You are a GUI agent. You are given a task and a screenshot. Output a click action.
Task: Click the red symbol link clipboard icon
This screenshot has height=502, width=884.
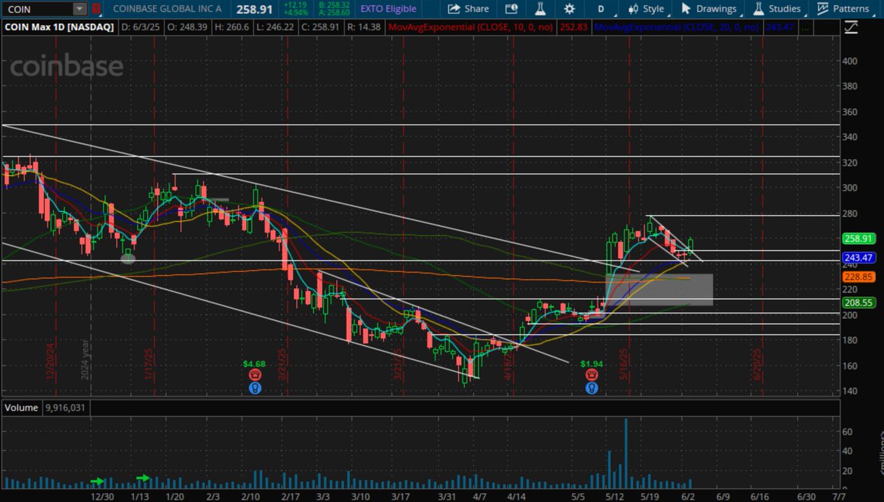(x=97, y=10)
